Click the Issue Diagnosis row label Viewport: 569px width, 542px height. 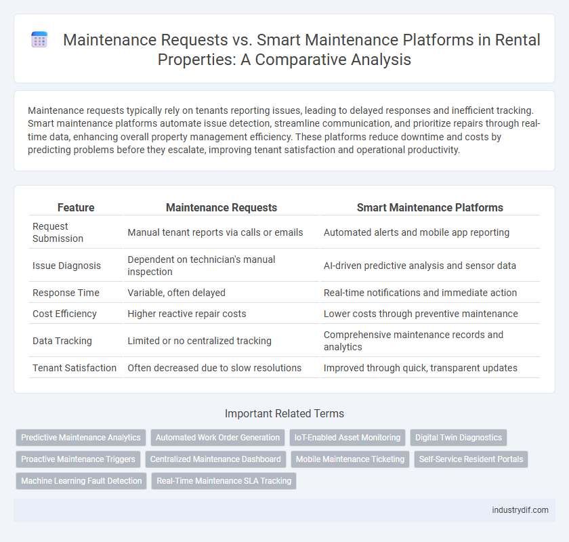(x=67, y=266)
